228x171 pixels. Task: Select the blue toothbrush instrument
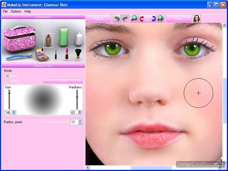tap(19, 56)
